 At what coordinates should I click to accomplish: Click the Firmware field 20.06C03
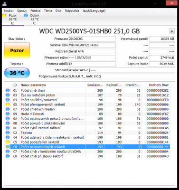[92, 39]
